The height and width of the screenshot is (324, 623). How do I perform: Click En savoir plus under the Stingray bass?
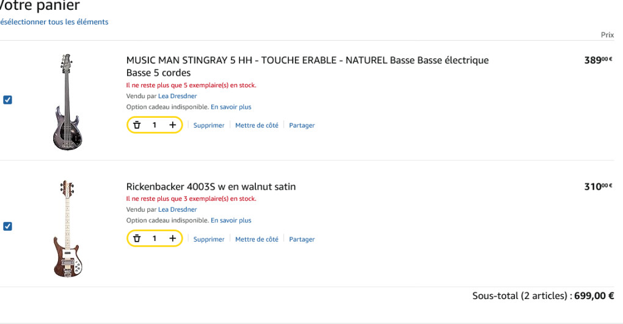[x=231, y=107]
